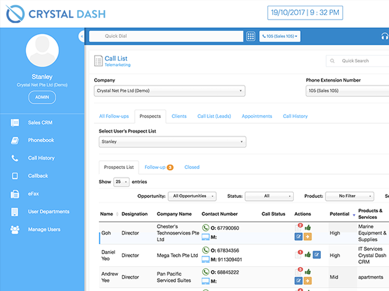Click the ADMIN button under Stanley

click(x=42, y=97)
